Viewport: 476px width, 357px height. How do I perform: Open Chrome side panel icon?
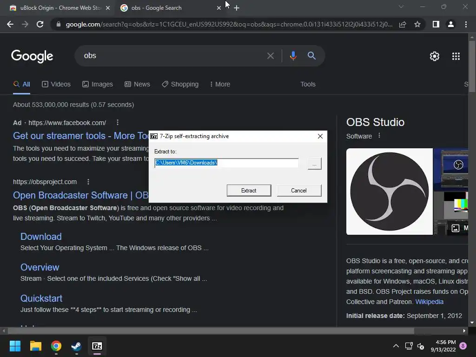pyautogui.click(x=436, y=24)
